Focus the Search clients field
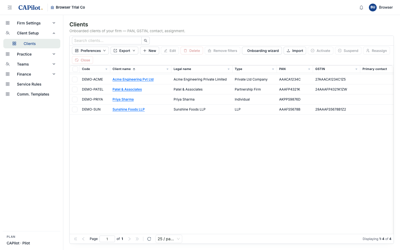 click(107, 41)
